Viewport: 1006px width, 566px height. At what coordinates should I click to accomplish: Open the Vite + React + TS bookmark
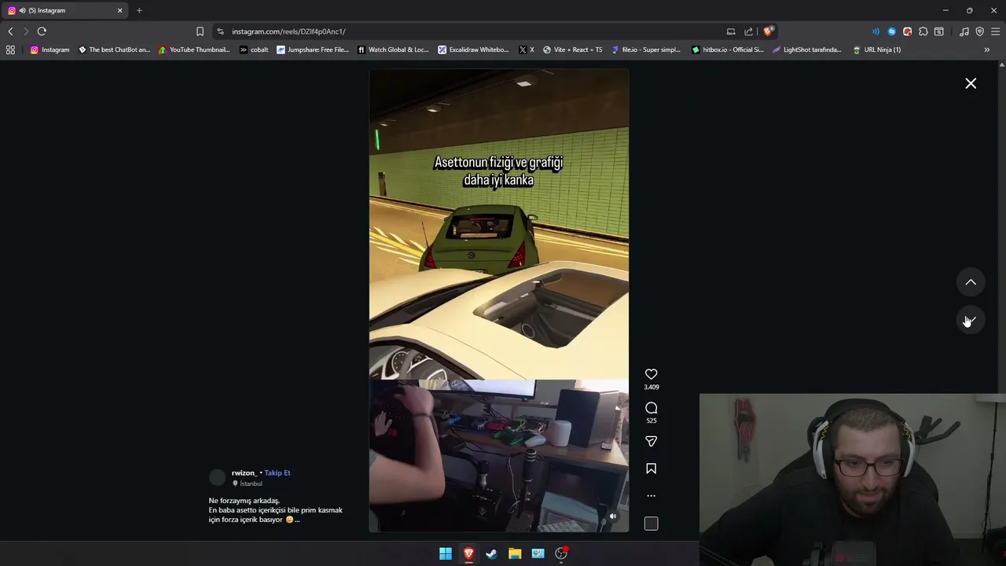click(572, 50)
